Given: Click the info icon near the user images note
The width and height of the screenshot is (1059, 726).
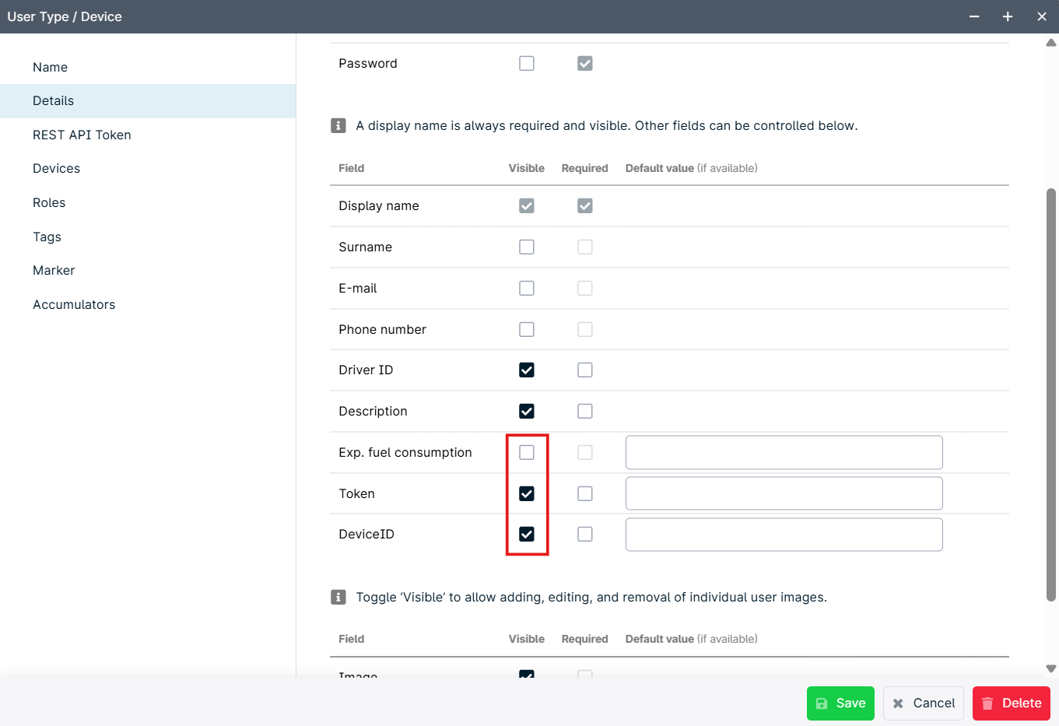Looking at the screenshot, I should pos(338,597).
